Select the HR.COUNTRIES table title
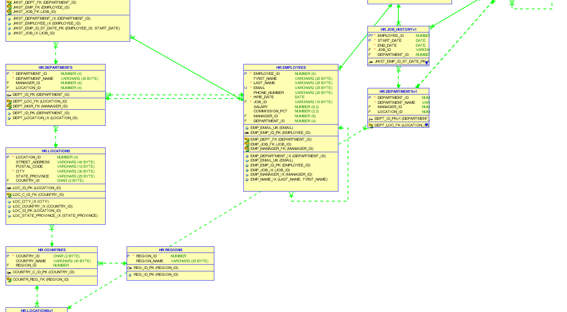The height and width of the screenshot is (312, 567). [x=52, y=250]
